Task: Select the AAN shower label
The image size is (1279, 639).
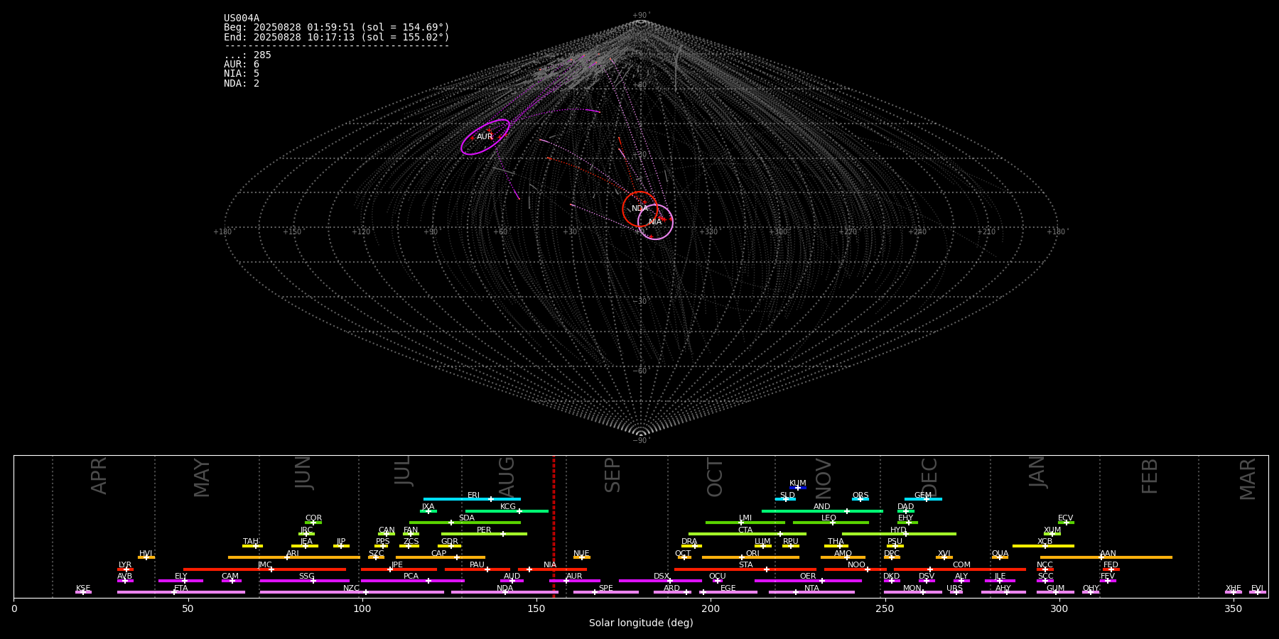Action: [x=1108, y=554]
